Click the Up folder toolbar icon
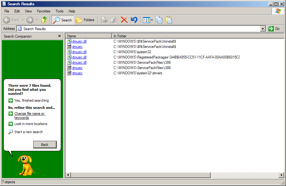 [44, 20]
